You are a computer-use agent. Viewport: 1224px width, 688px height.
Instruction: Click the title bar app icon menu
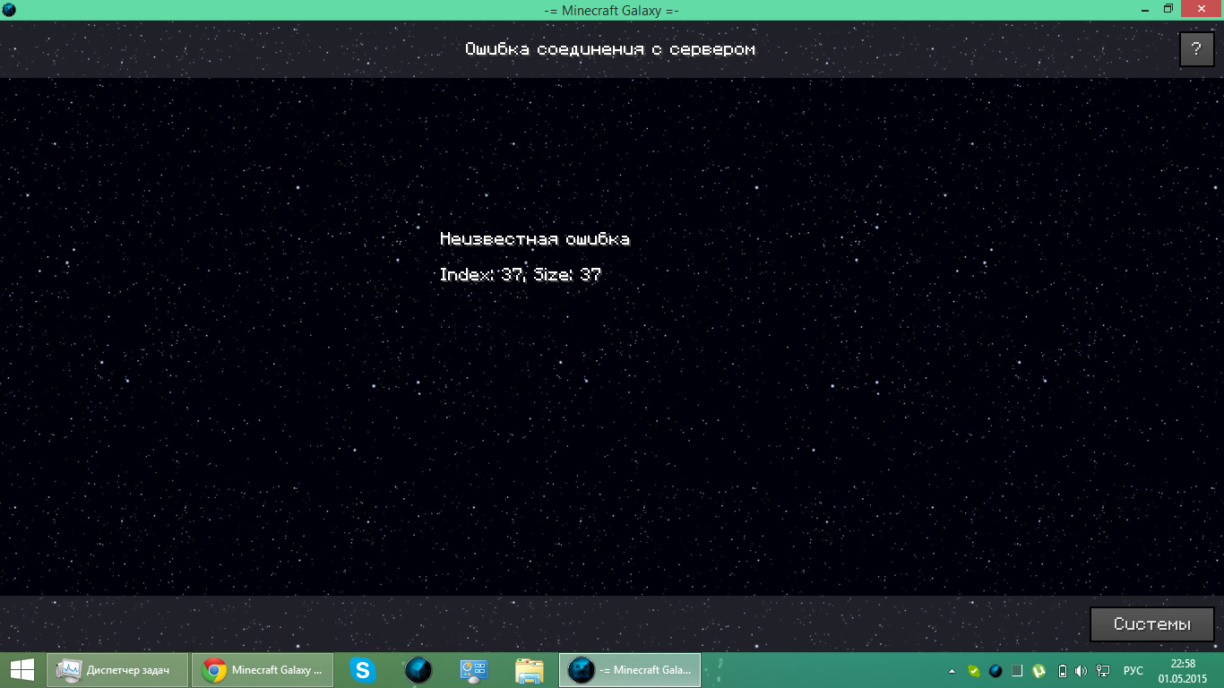coord(10,10)
